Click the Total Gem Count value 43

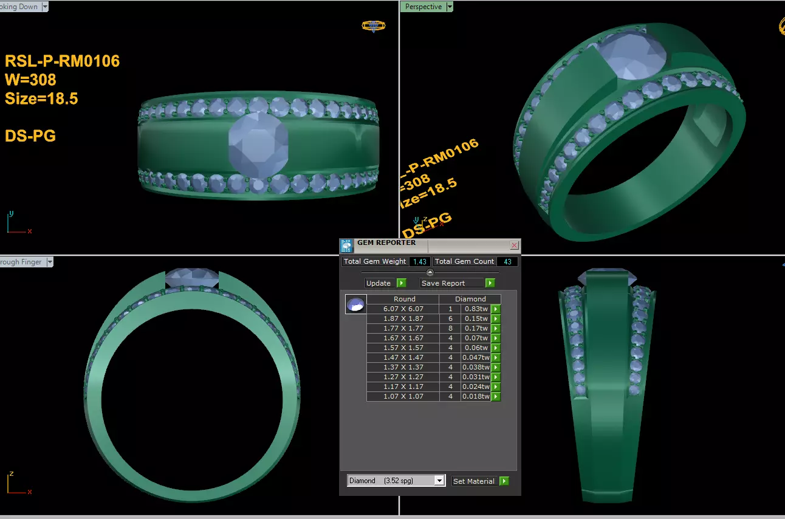click(507, 261)
